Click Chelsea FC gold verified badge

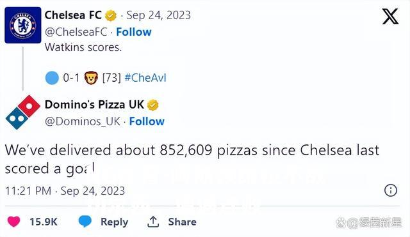click(111, 15)
